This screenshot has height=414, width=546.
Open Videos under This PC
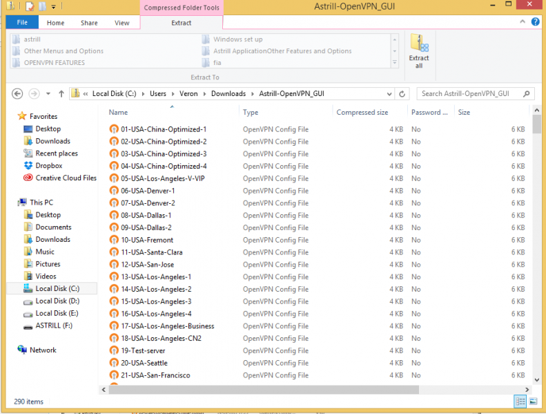coord(40,276)
